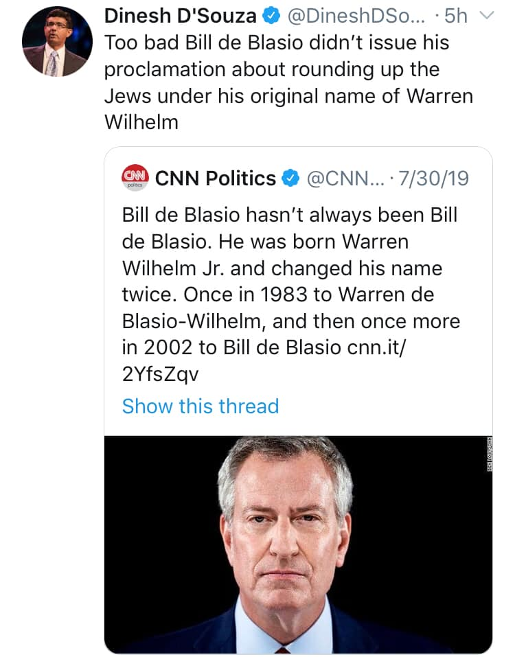Image resolution: width=515 pixels, height=657 pixels.
Task: Click Show this thread
Action: pos(200,406)
